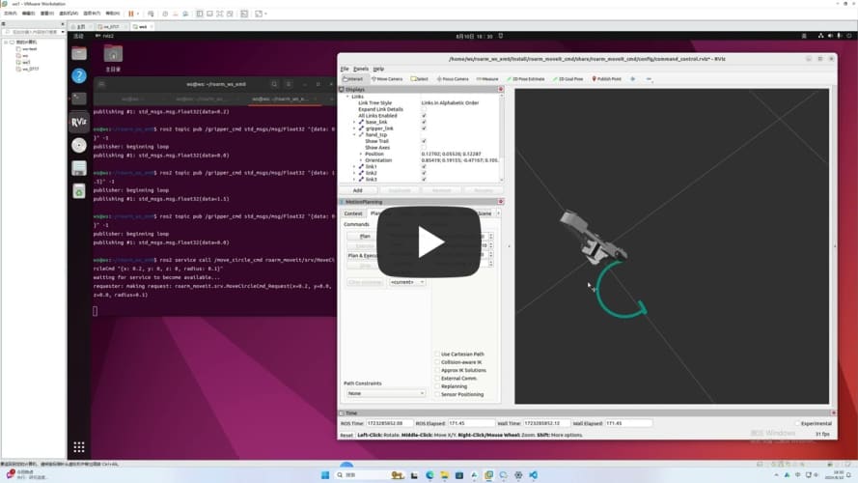858x483 pixels.
Task: Enable the Replanning checkbox
Action: click(x=437, y=386)
